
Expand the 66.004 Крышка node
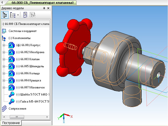pos(4,80)
